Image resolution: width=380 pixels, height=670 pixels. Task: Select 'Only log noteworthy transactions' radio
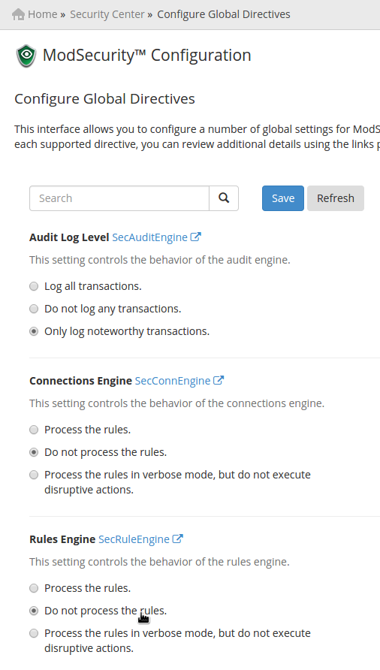(34, 331)
